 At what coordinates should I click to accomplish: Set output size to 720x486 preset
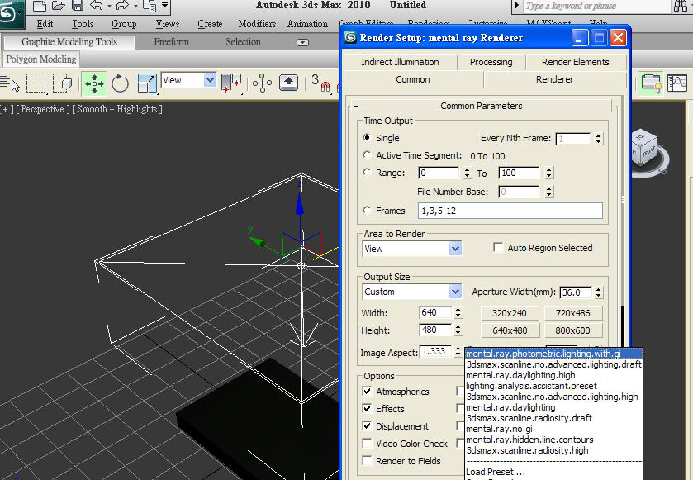pos(572,313)
